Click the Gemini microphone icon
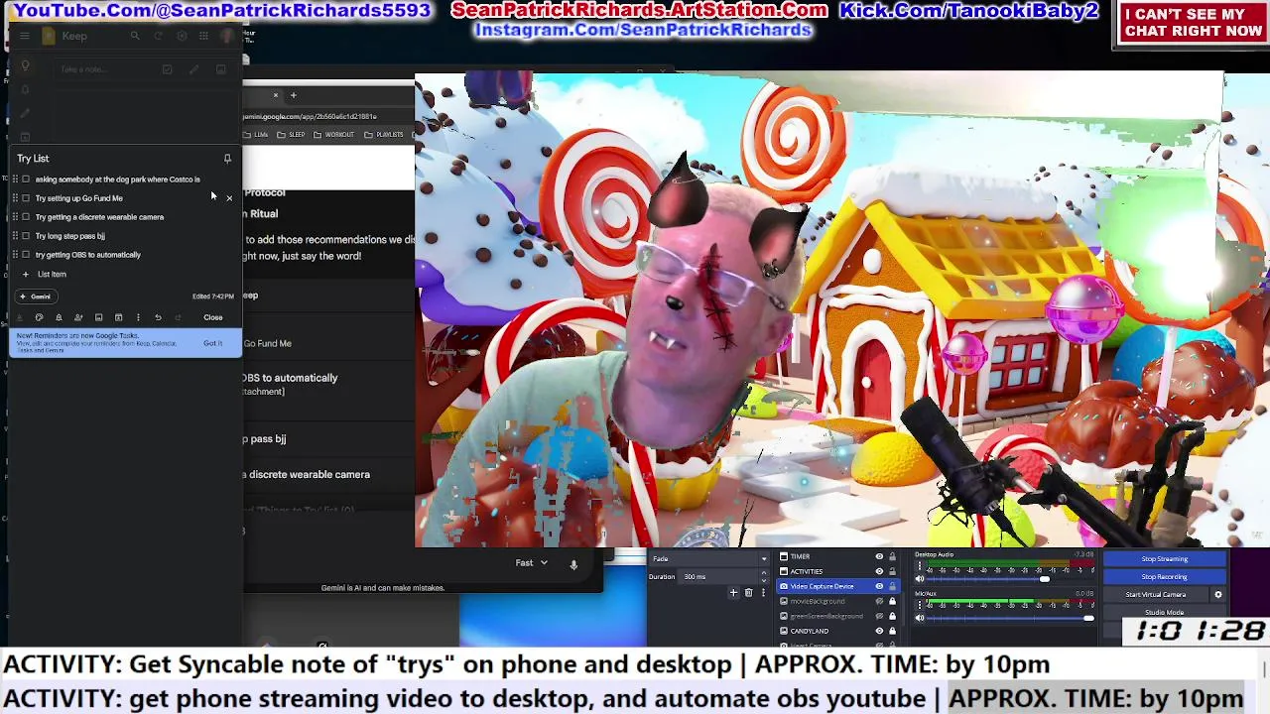1270x714 pixels. [572, 564]
